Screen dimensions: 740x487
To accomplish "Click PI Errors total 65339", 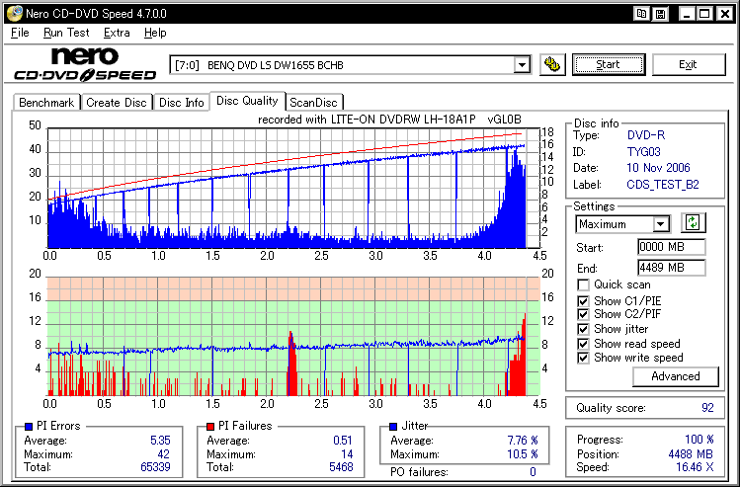I will (155, 467).
